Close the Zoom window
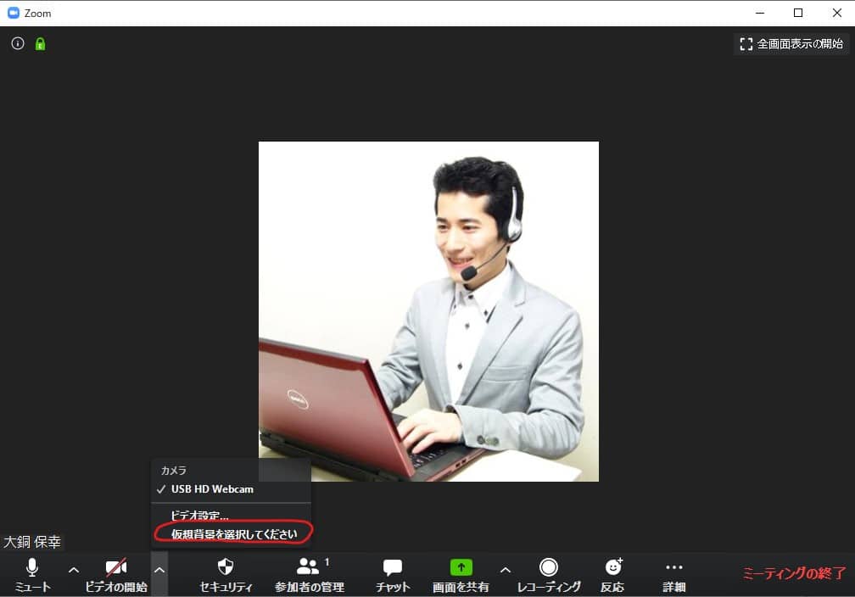Image resolution: width=855 pixels, height=597 pixels. pos(836,13)
